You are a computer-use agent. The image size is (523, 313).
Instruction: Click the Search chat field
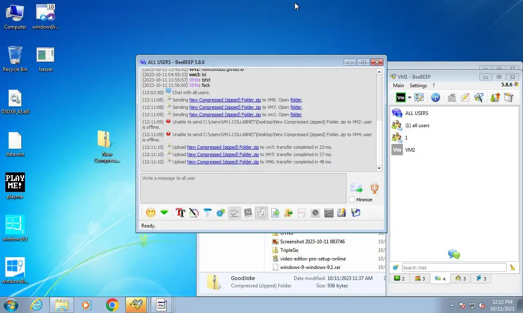(x=454, y=267)
